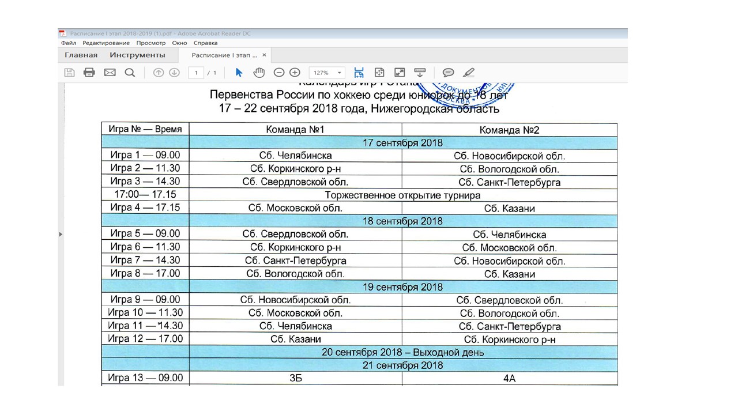Toggle fit one full page view
This screenshot has width=738, height=415.
[x=379, y=73]
